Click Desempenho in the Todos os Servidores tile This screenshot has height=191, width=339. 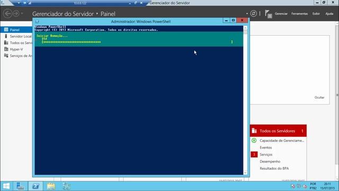point(270,161)
